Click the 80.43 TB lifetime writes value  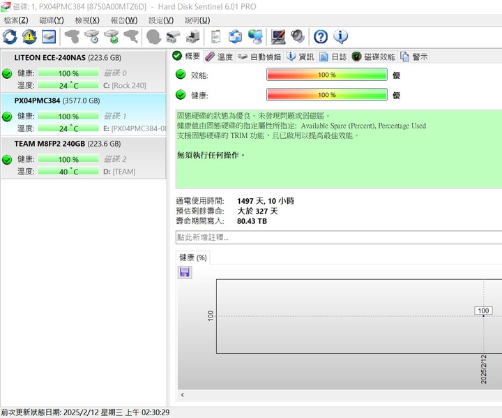click(x=252, y=221)
